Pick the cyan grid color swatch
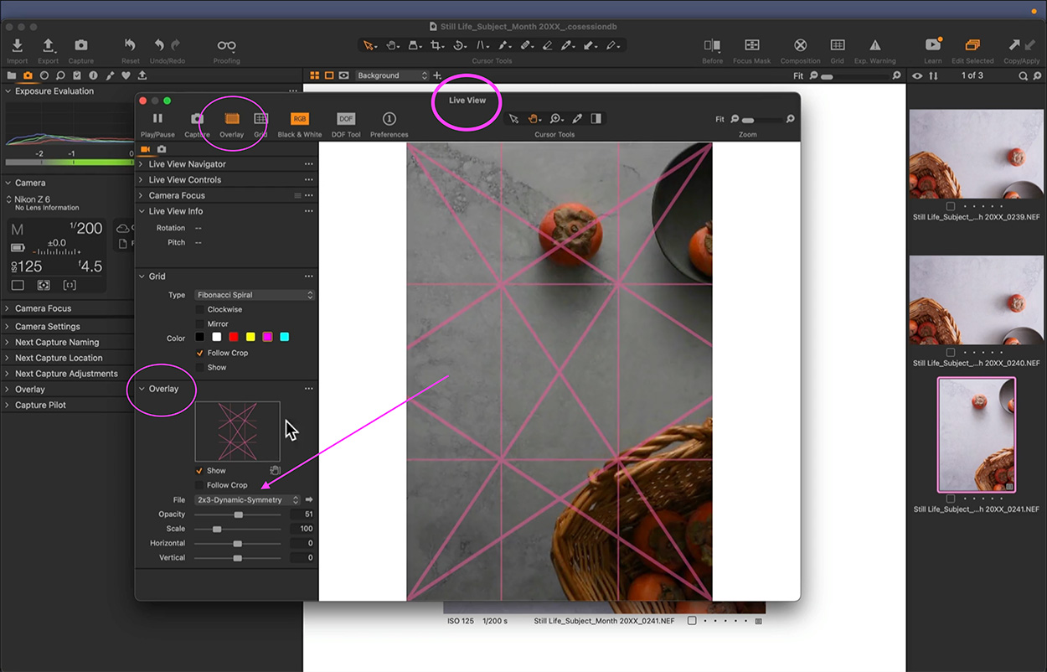 click(284, 337)
